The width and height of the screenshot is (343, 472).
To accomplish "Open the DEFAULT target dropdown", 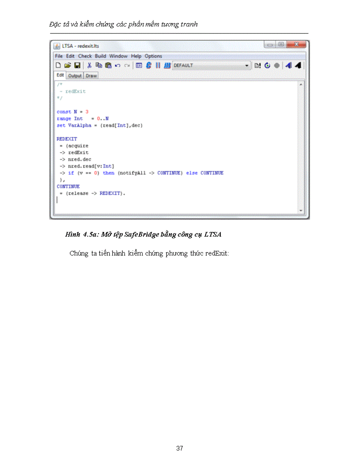I will 247,66.
